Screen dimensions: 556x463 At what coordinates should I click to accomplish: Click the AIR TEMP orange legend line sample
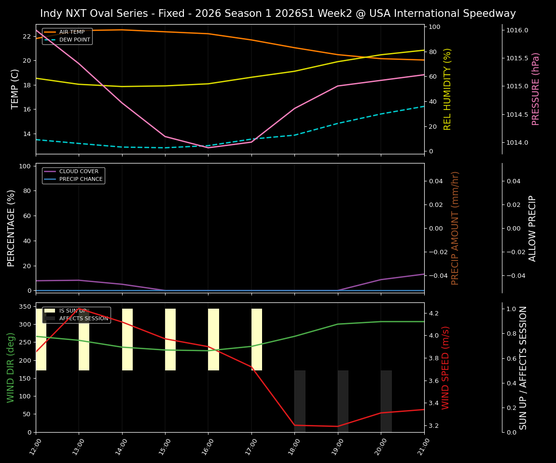(50, 32)
